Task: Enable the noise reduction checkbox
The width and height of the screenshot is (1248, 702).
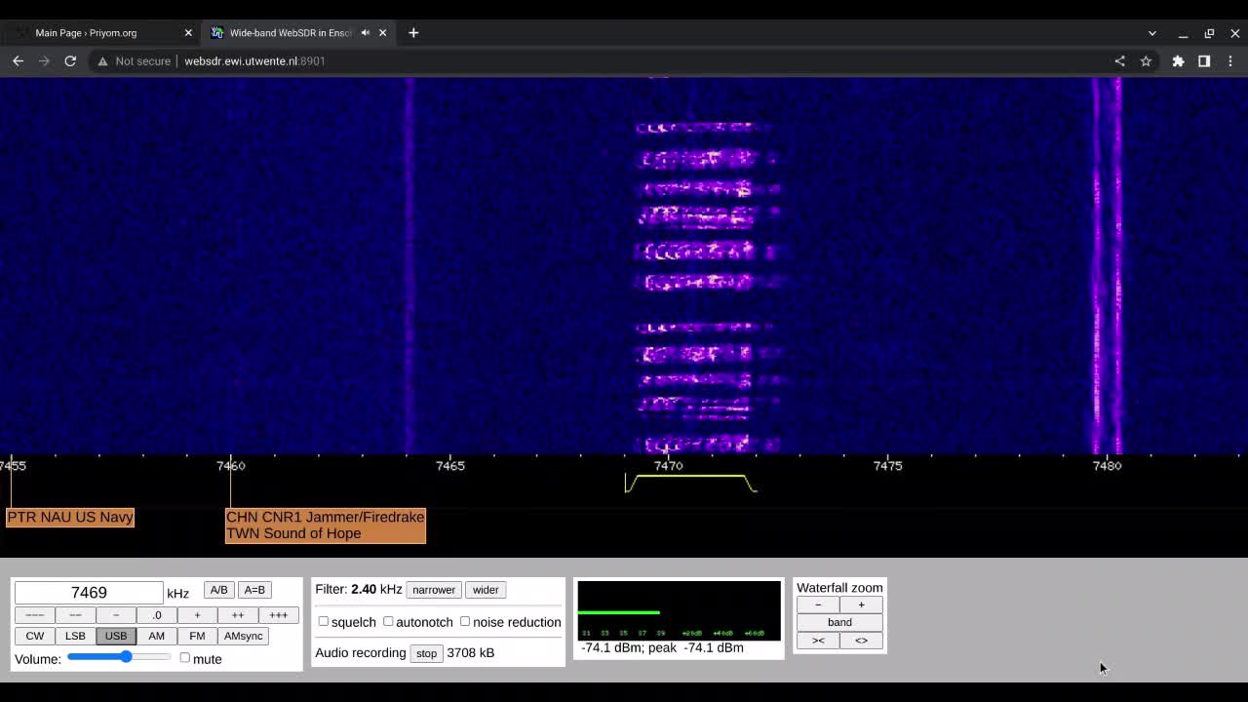Action: tap(465, 621)
